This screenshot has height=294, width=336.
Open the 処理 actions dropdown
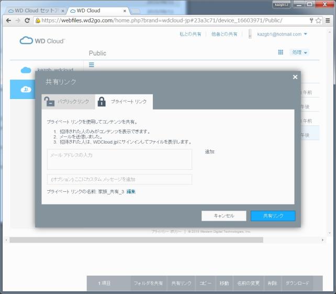click(299, 52)
